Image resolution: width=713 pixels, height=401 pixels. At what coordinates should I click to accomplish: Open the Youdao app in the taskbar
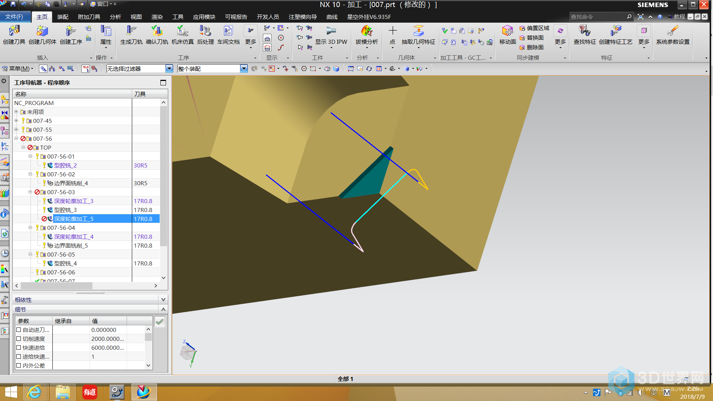(x=89, y=392)
